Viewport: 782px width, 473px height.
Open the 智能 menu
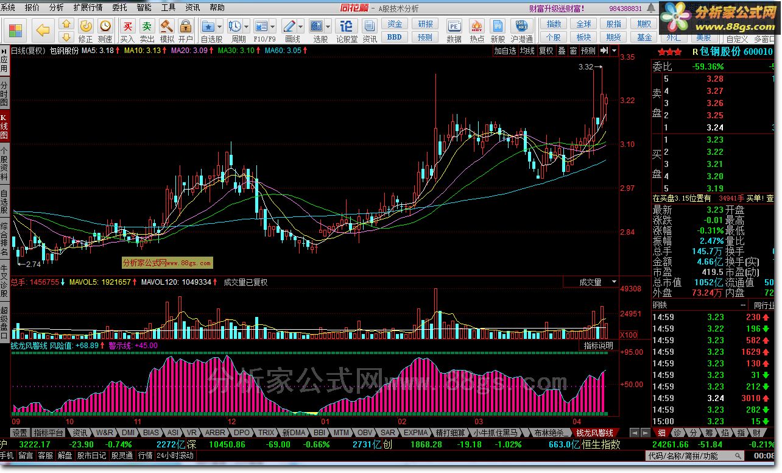(x=144, y=7)
